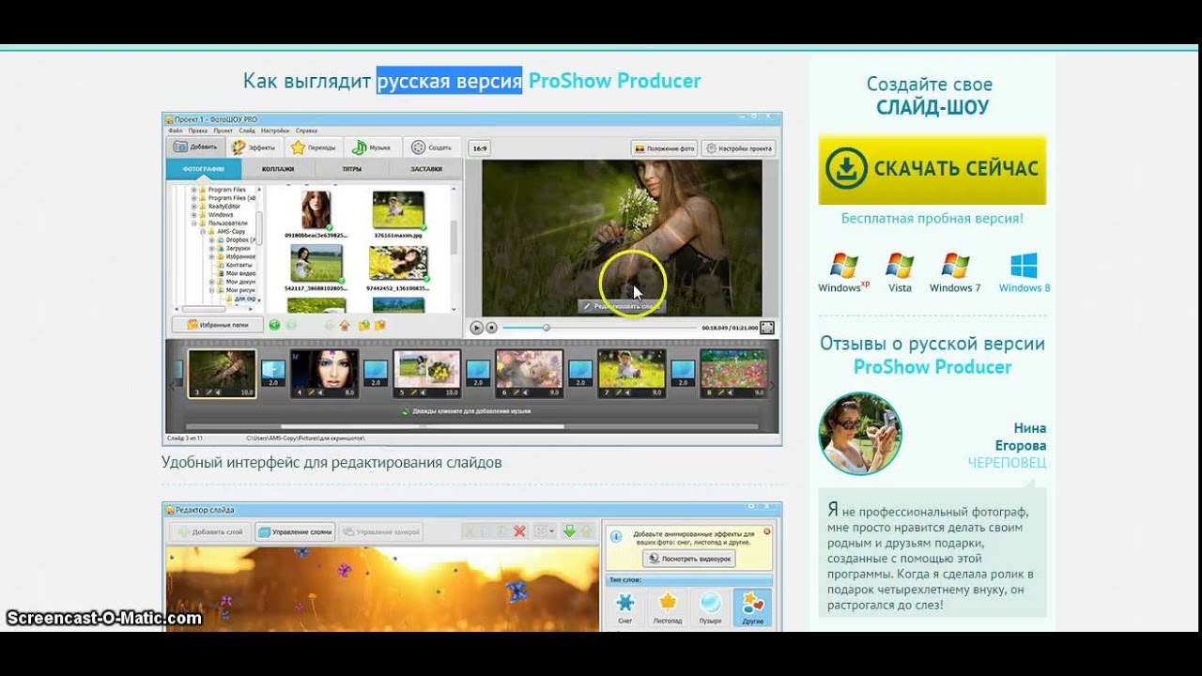Click the sound icon on slide 3
This screenshot has width=1202, height=676.
coord(219,393)
